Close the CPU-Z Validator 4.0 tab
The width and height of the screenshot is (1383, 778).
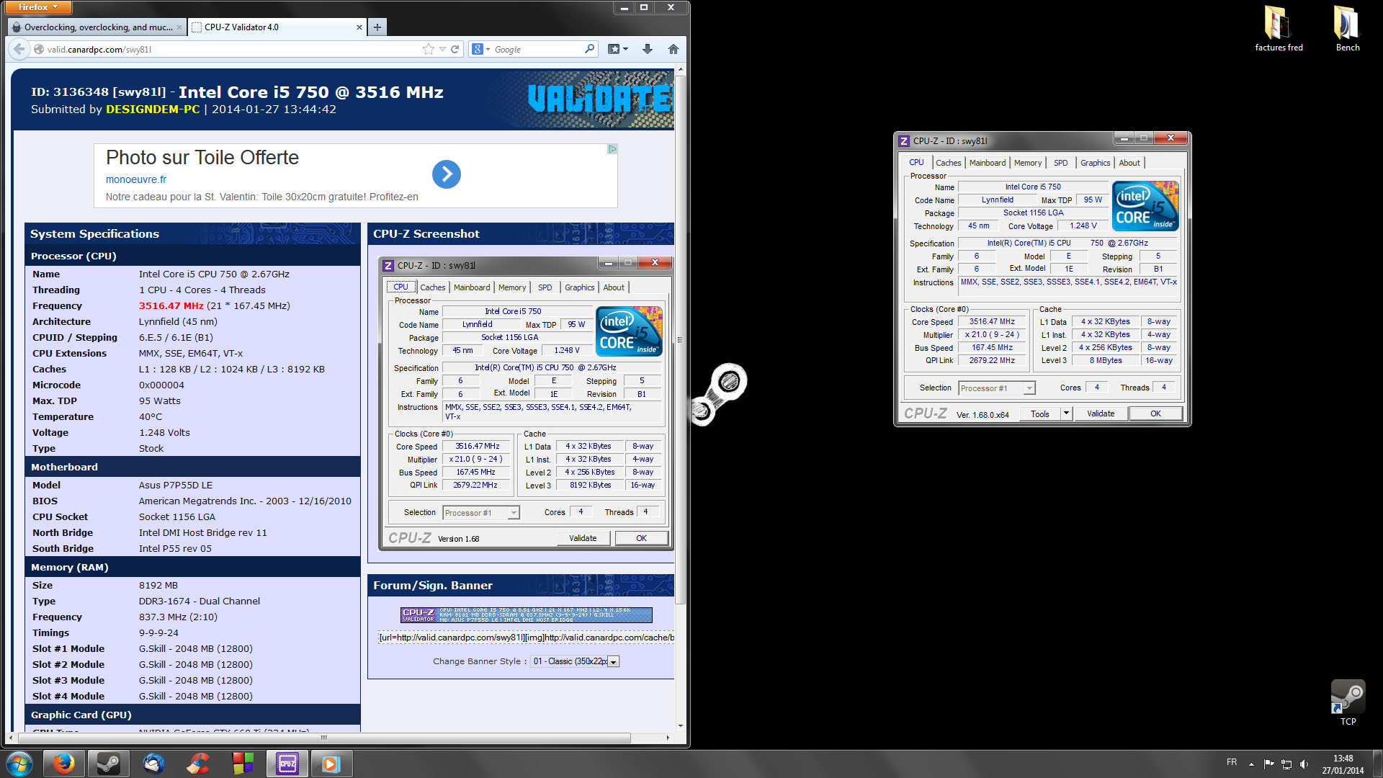coord(359,27)
